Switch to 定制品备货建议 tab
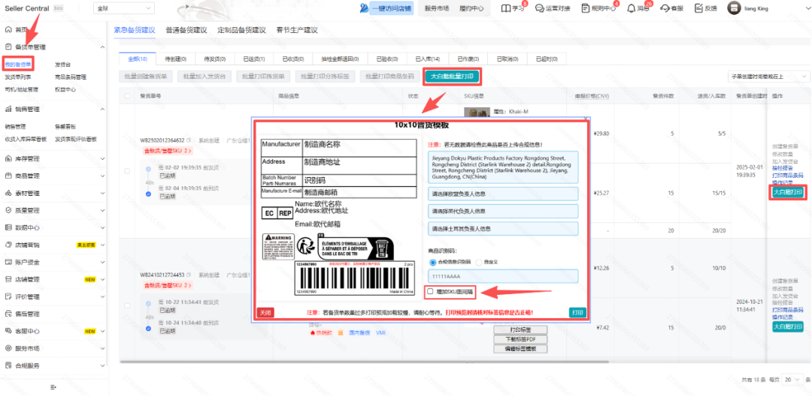 (242, 30)
